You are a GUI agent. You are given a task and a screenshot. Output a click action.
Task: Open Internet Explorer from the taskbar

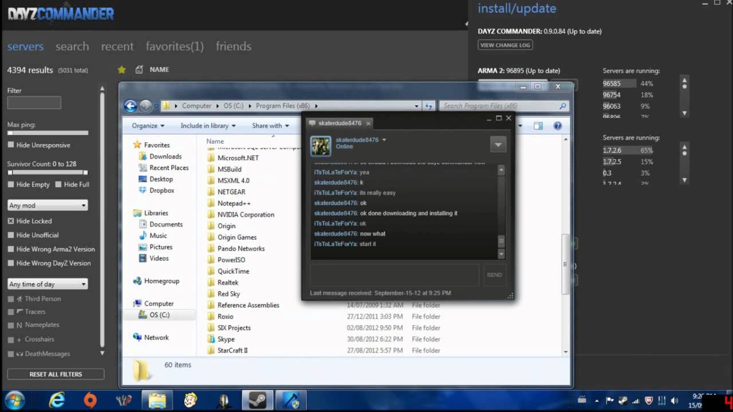point(57,401)
